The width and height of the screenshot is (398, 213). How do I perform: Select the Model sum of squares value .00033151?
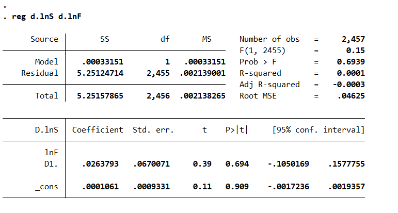pos(103,62)
